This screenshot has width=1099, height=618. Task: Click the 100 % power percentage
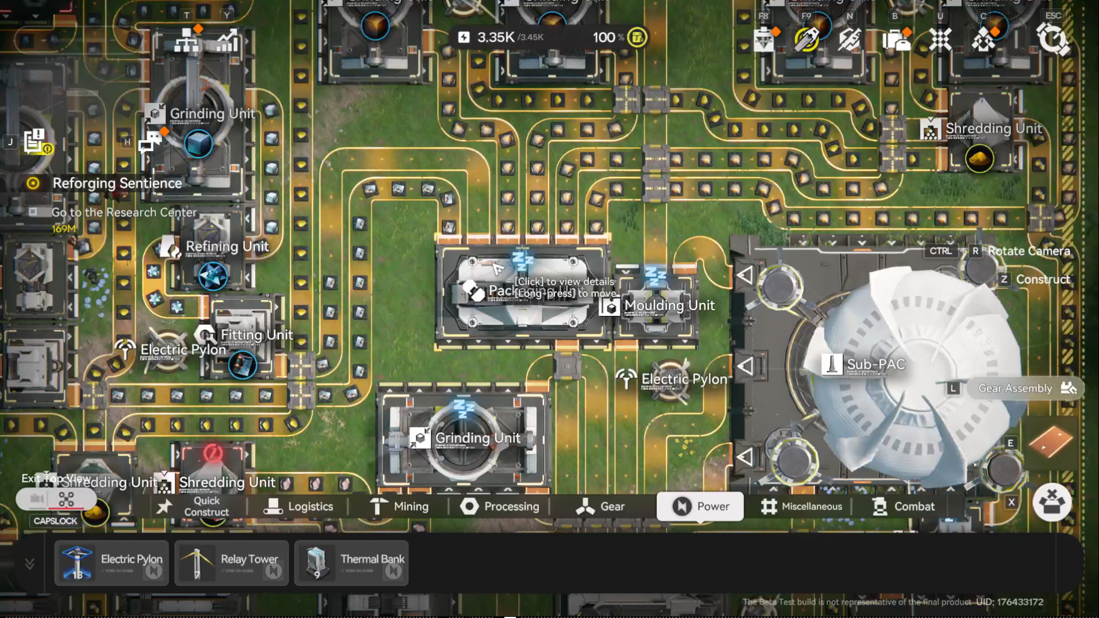point(608,37)
